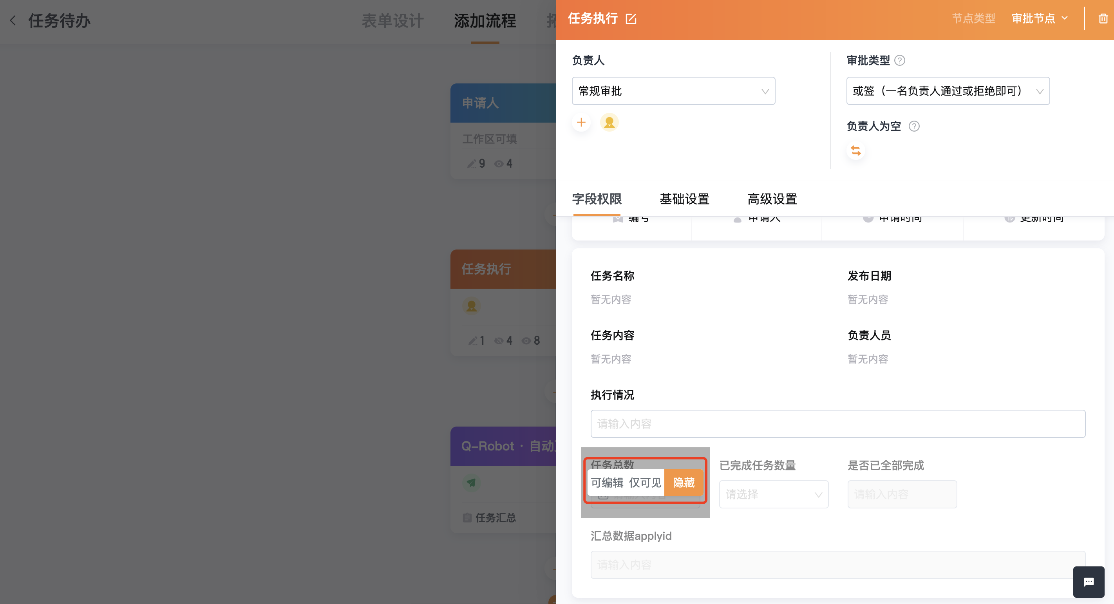Set 任务总数 field to 可编辑
1114x604 pixels.
[x=607, y=483]
